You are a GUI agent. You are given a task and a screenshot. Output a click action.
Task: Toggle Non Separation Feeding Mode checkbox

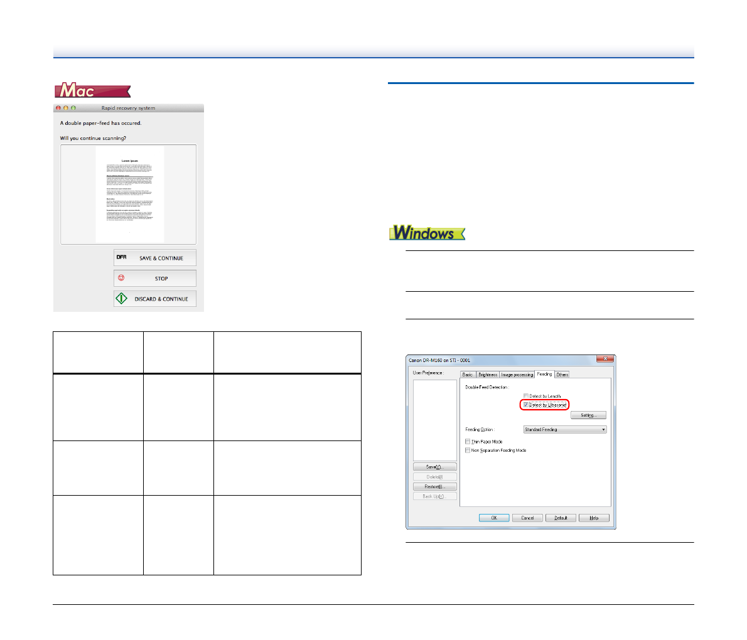(x=468, y=451)
